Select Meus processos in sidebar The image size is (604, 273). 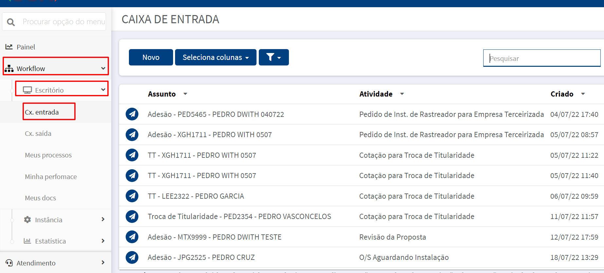(48, 155)
